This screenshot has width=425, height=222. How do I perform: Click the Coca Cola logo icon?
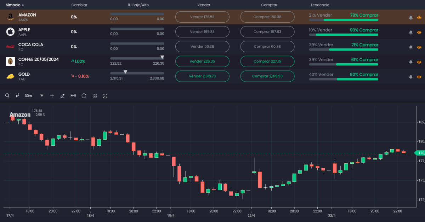10,47
